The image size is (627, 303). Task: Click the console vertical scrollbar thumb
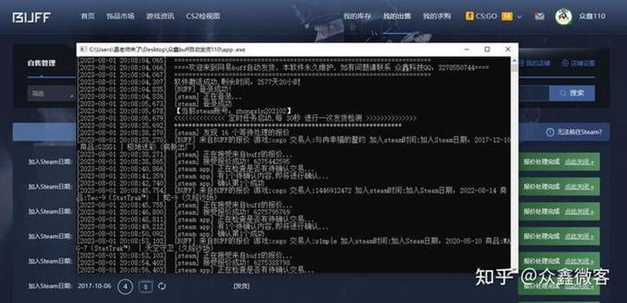514,68
